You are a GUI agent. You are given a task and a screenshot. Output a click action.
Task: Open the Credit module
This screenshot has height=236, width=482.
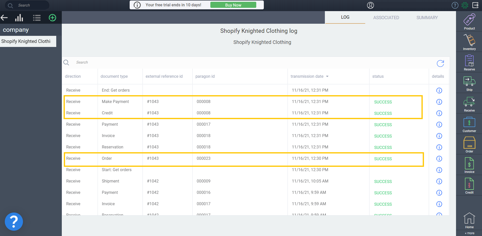pos(469,186)
